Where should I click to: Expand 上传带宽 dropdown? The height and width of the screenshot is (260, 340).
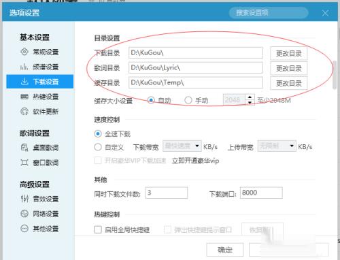[277, 146]
